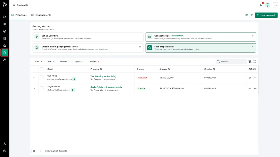Select all rows with header checkbox
Image resolution: width=280 pixels, height=157 pixels.
click(x=42, y=69)
